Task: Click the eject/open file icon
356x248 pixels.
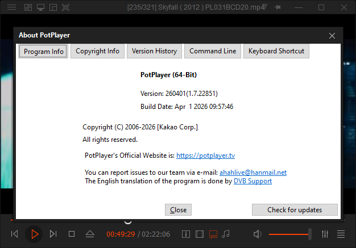Action: [x=90, y=234]
